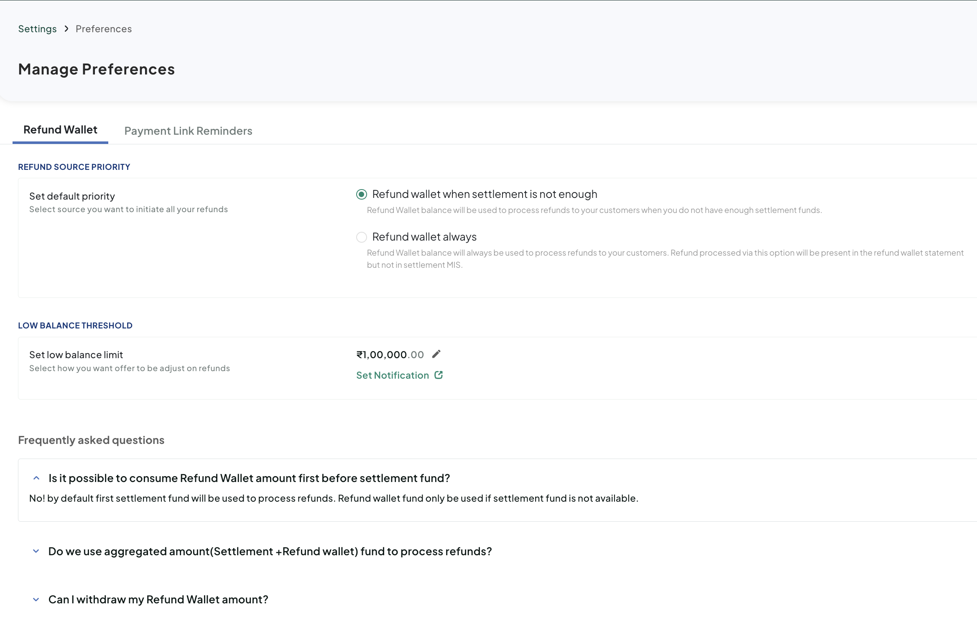977x641 pixels.
Task: Click the selected radio indicator for settlement option
Action: coord(361,194)
